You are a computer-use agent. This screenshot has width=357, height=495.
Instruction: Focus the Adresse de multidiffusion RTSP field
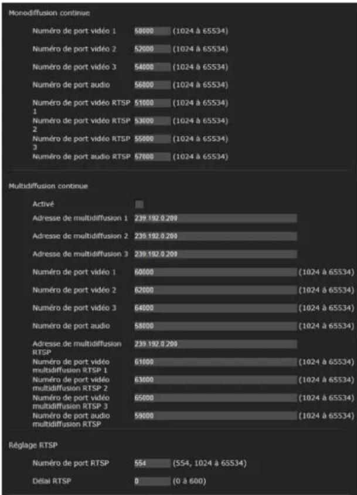coord(216,344)
